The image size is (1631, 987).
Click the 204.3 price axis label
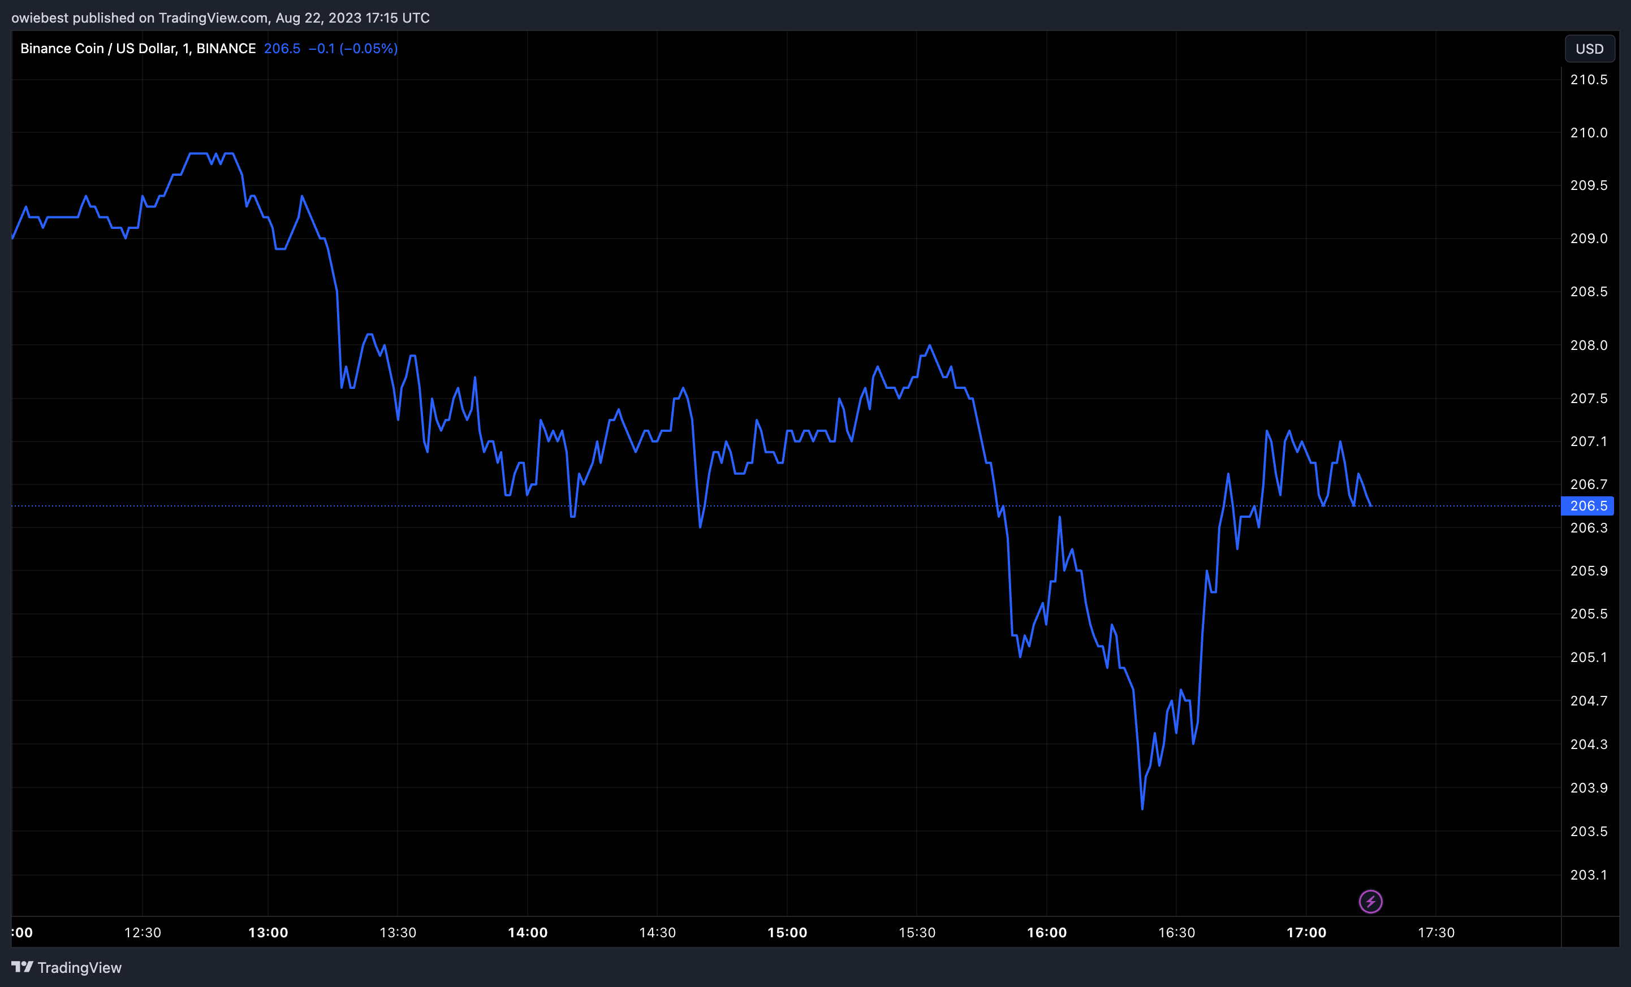pos(1589,744)
